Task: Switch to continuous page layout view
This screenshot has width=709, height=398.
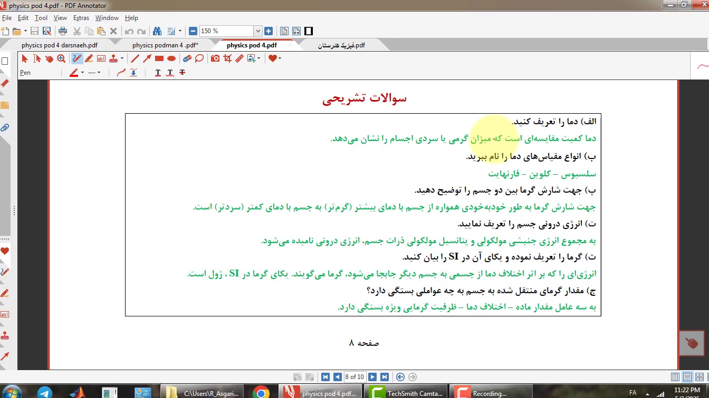Action: pos(687,377)
